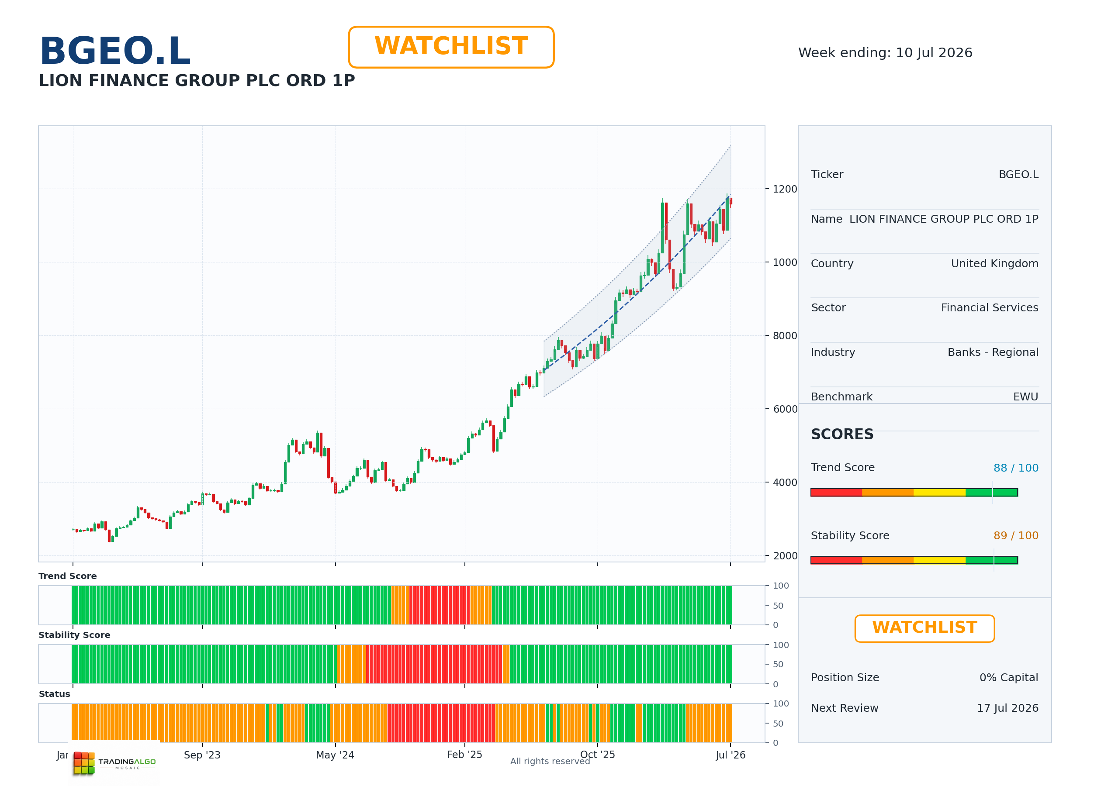Click the 10000 price axis label
The width and height of the screenshot is (1101, 786).
click(784, 262)
